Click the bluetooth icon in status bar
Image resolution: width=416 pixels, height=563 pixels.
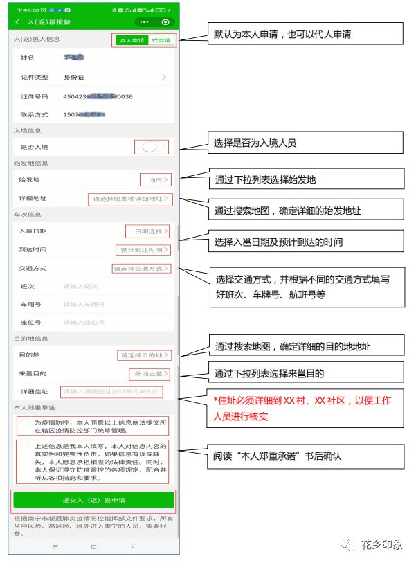pyautogui.click(x=114, y=10)
